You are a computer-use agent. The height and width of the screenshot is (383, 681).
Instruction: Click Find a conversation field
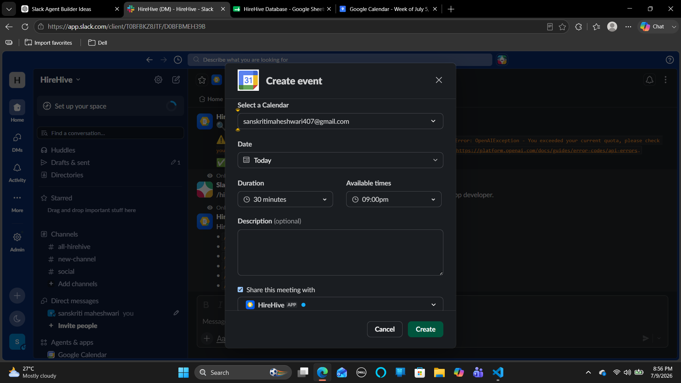point(110,133)
